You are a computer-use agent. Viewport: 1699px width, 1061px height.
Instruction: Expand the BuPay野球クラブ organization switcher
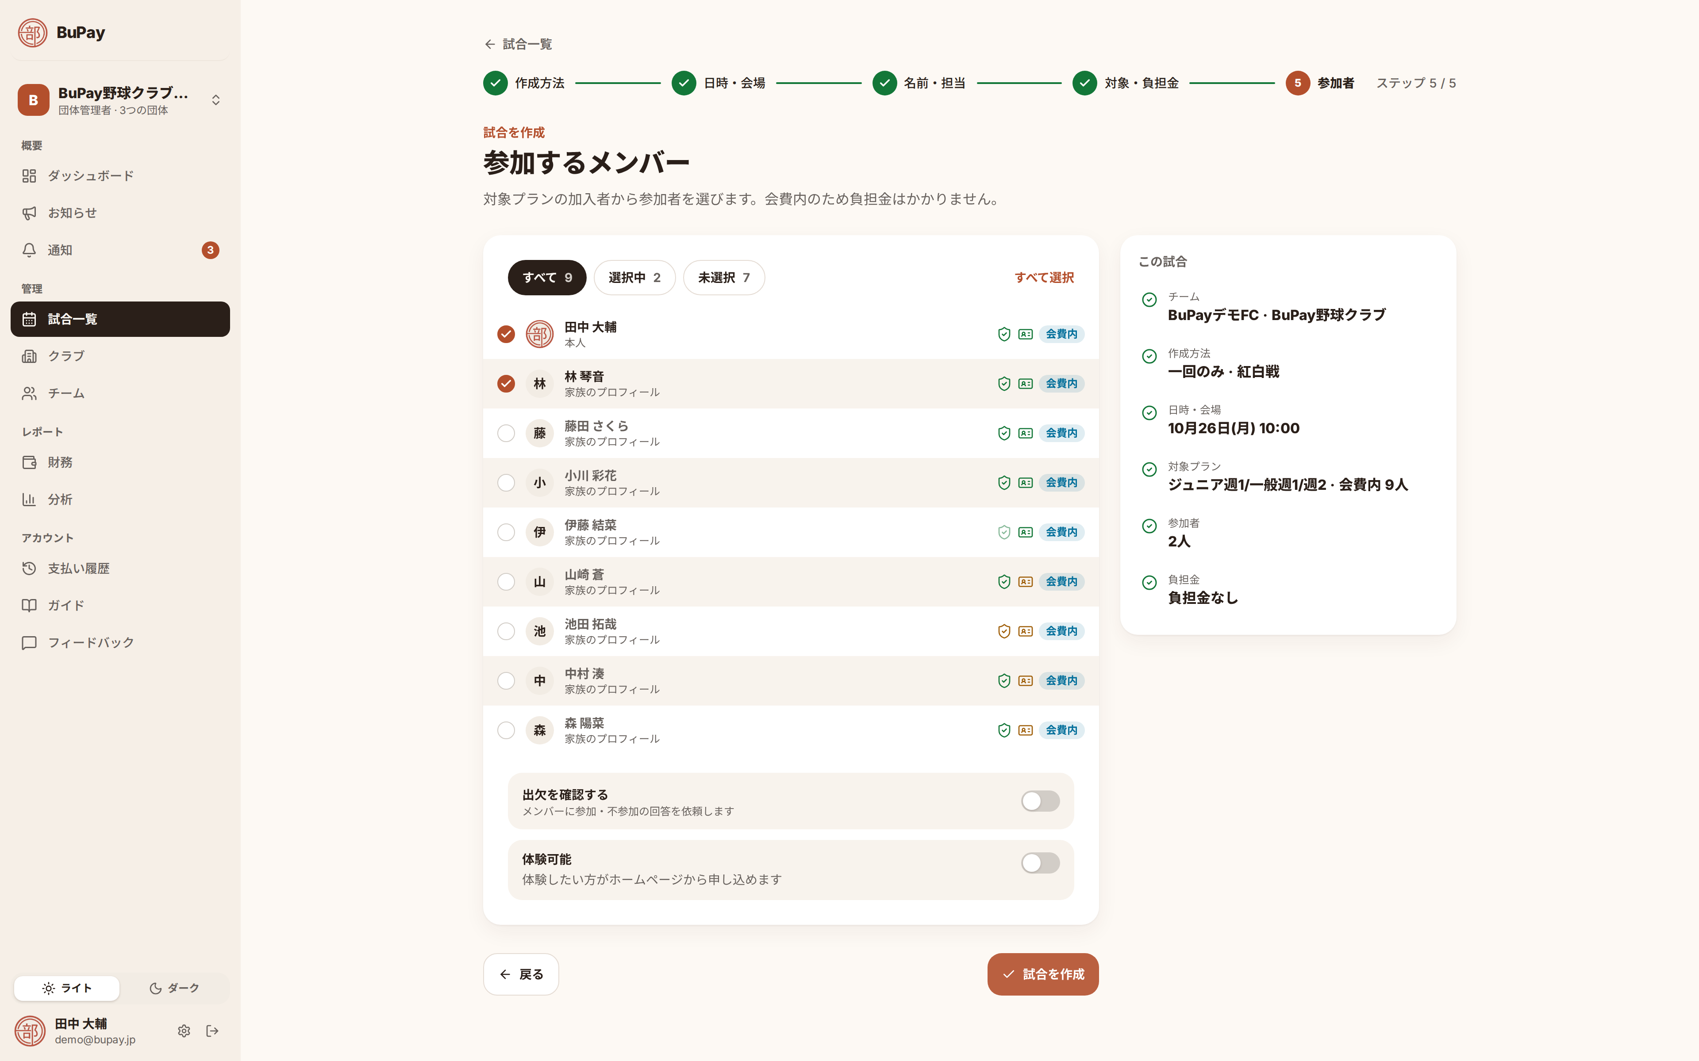click(120, 99)
